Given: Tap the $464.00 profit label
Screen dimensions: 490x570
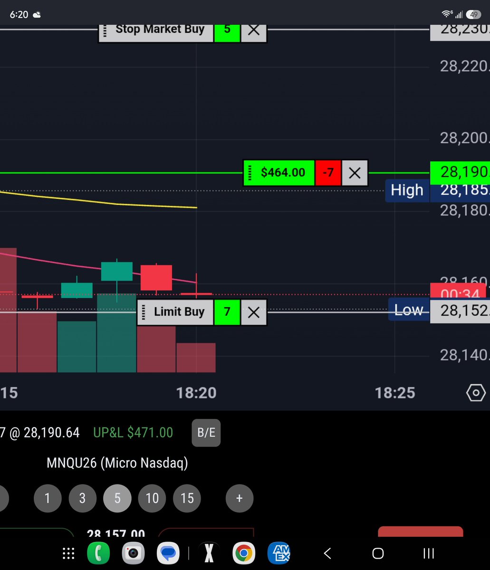Looking at the screenshot, I should coord(283,172).
